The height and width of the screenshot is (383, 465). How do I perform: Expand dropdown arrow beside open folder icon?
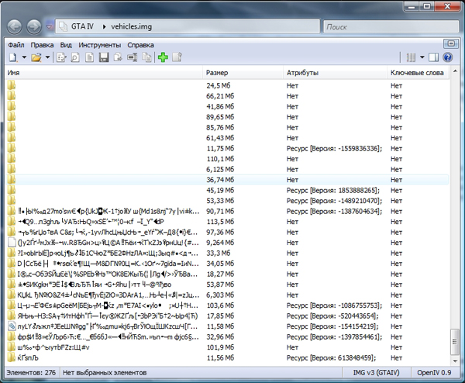point(48,57)
